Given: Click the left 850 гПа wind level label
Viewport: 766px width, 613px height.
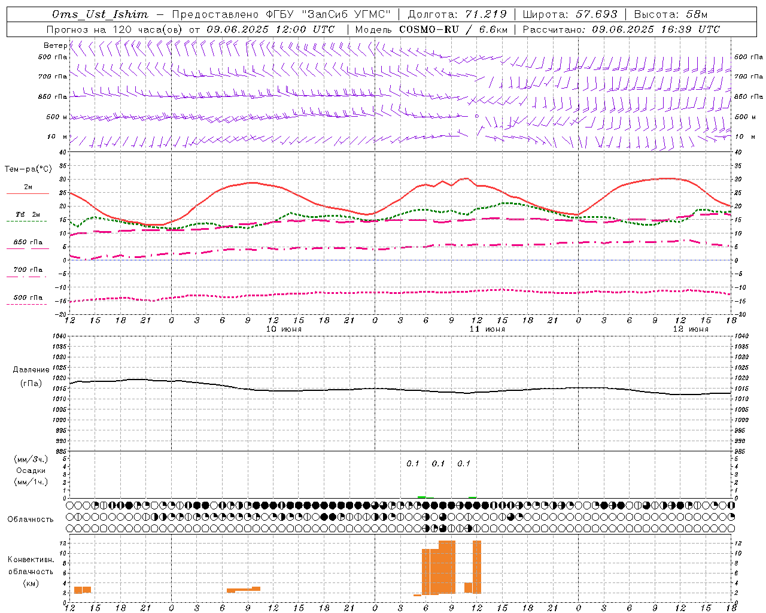Looking at the screenshot, I should pos(53,96).
